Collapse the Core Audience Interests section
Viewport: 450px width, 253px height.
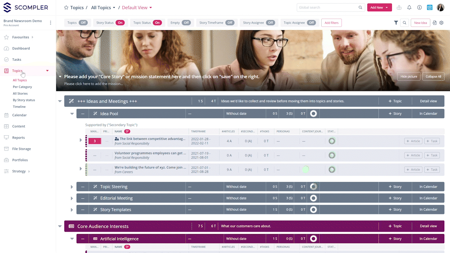point(60,226)
